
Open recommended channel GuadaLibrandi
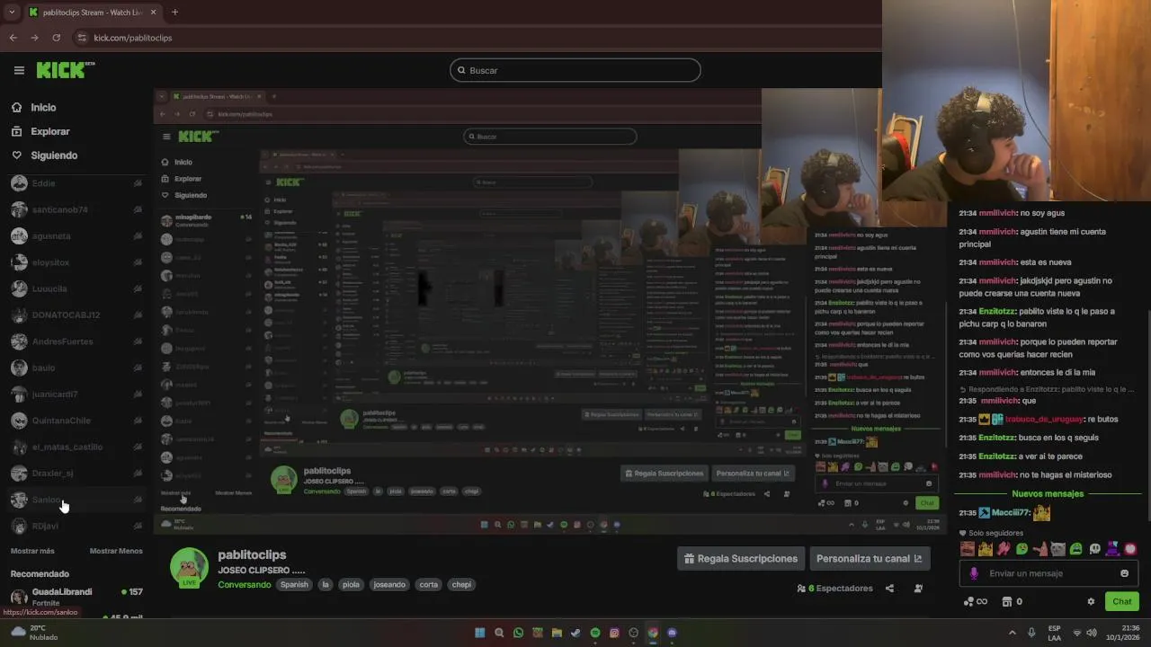(x=76, y=597)
